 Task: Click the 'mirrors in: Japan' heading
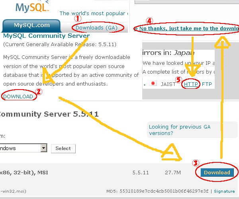168,53
